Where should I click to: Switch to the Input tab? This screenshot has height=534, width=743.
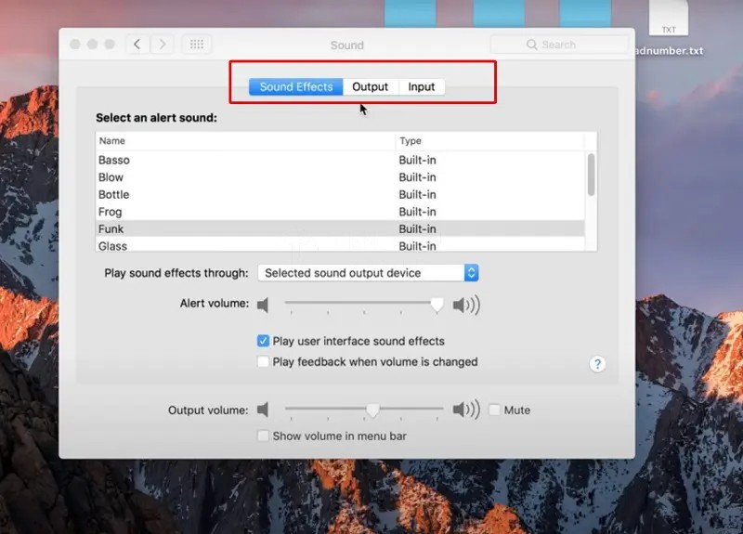[422, 86]
